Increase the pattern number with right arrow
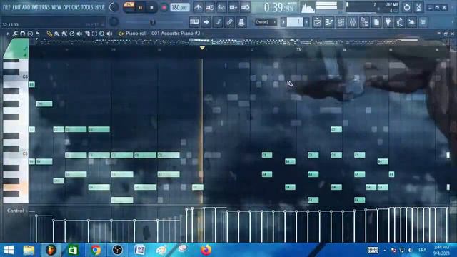The width and height of the screenshot is (457, 257). (x=306, y=22)
